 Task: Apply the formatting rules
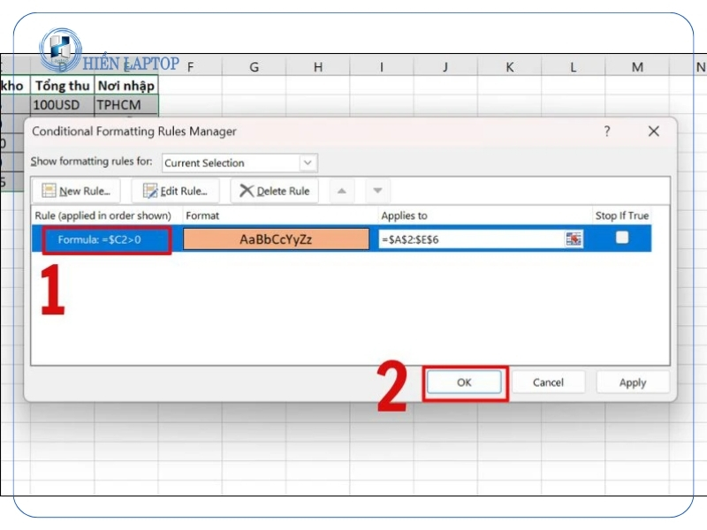(633, 382)
